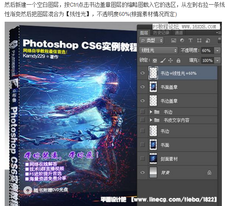Click lock position move icon
230x206 pixels.
pyautogui.click(x=170, y=60)
